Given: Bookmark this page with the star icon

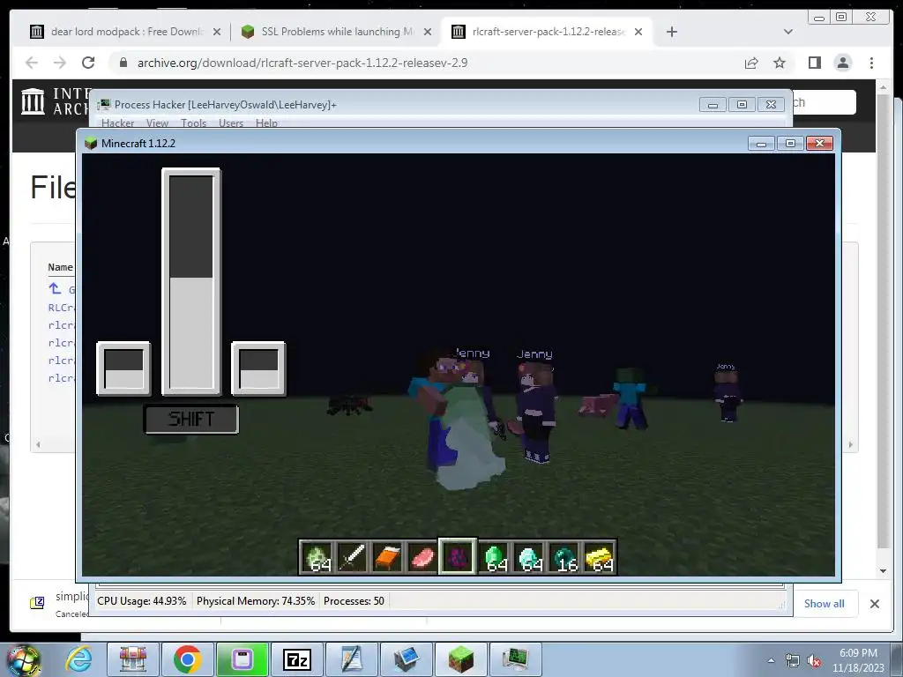Looking at the screenshot, I should [780, 63].
